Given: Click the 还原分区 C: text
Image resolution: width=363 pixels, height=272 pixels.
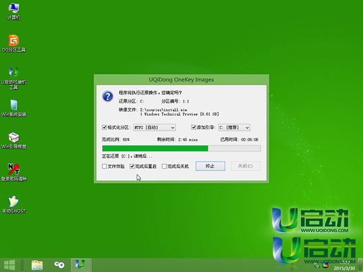Looking at the screenshot, I should [131, 102].
